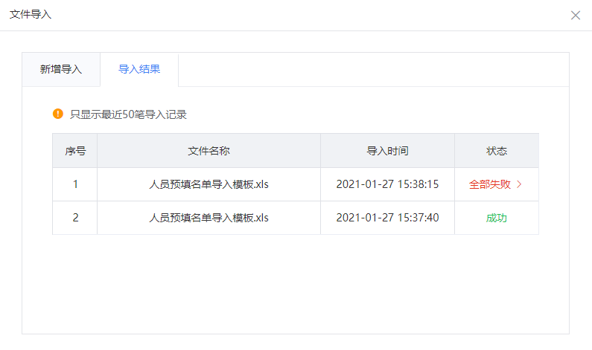Close the 文件导入 dialog with X icon
The width and height of the screenshot is (592, 350).
coord(576,15)
